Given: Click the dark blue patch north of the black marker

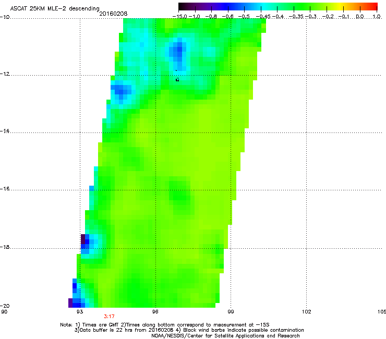Looking at the screenshot, I should click(x=177, y=52).
